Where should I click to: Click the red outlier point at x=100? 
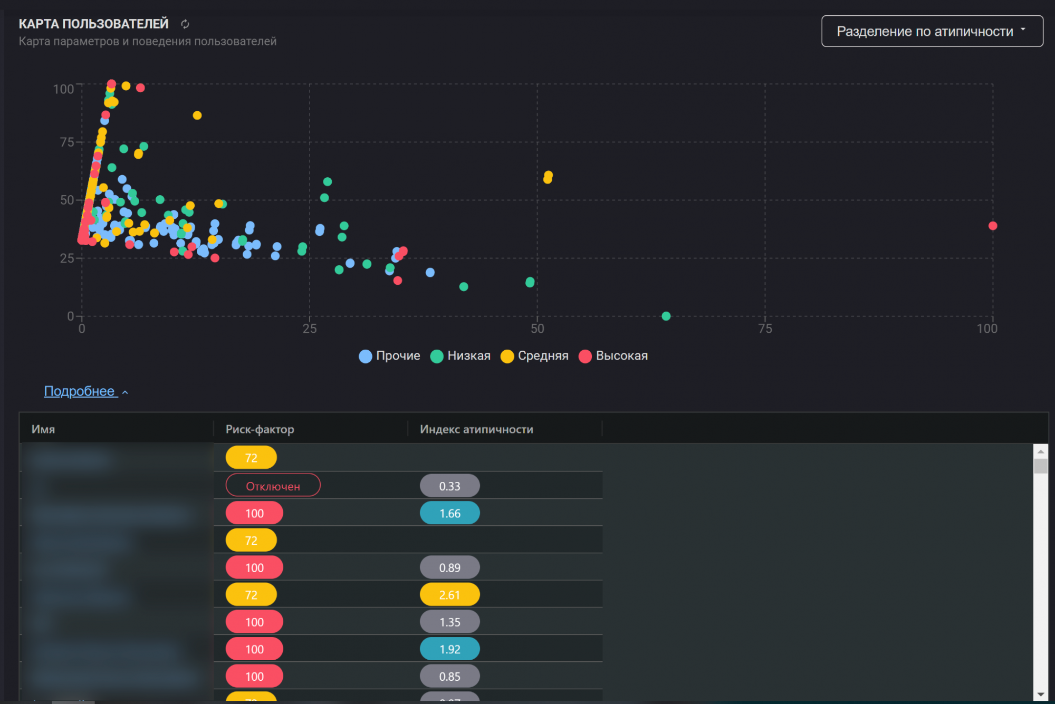pyautogui.click(x=992, y=226)
